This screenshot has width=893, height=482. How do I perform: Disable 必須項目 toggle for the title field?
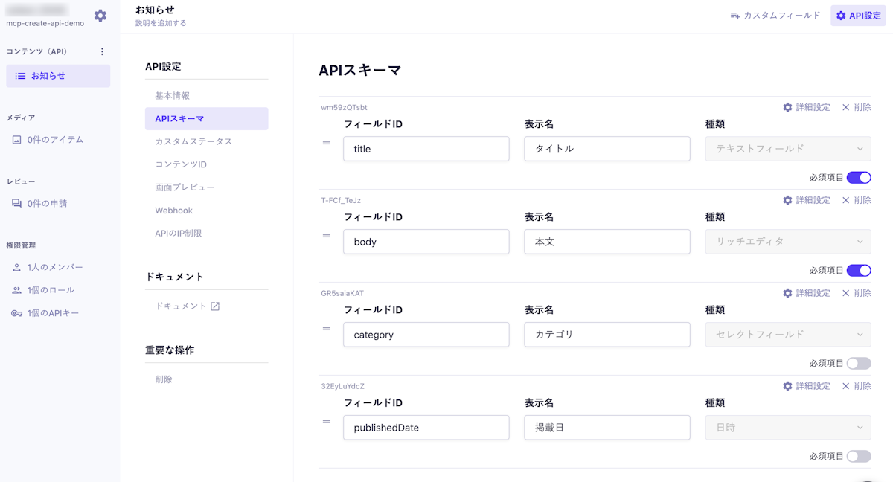click(859, 178)
